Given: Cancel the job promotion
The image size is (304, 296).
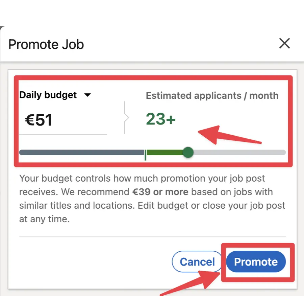Looking at the screenshot, I should pyautogui.click(x=197, y=261).
